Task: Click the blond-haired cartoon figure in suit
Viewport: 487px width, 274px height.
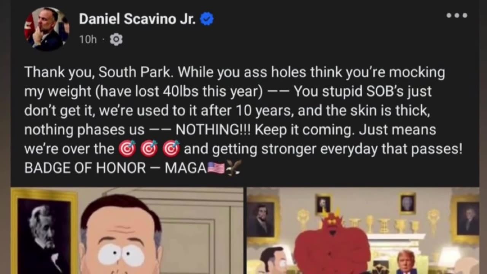Action: 406,262
